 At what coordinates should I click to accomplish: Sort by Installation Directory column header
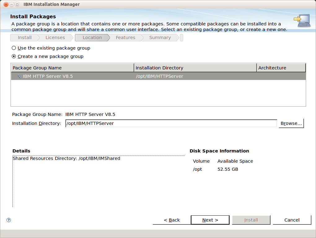195,68
